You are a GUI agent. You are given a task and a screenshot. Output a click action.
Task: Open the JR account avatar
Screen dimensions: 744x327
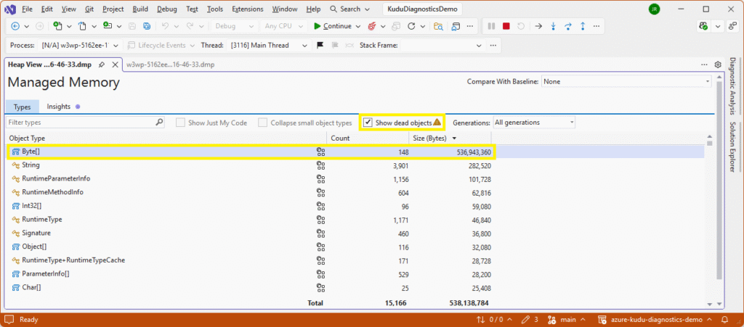pyautogui.click(x=655, y=9)
